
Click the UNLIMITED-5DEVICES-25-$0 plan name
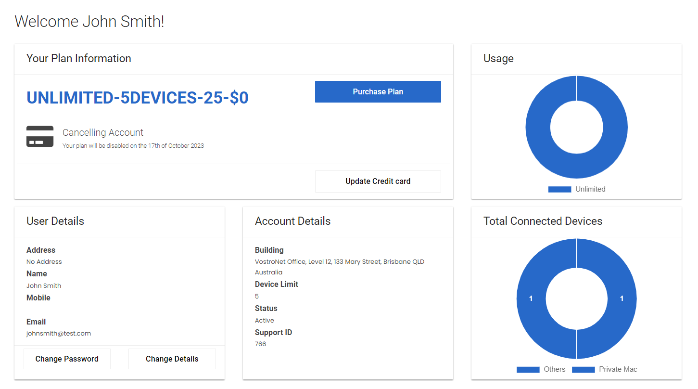(x=137, y=98)
